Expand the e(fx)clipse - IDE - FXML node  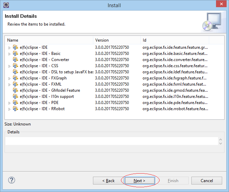[x=9, y=85]
